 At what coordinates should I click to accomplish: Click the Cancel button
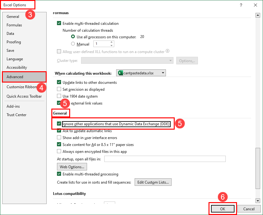[x=249, y=209]
